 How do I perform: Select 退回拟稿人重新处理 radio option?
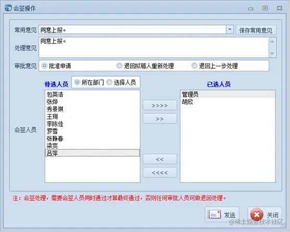(145, 66)
